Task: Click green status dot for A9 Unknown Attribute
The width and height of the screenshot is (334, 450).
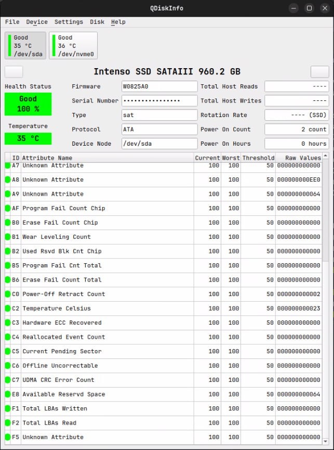Action: click(x=8, y=194)
